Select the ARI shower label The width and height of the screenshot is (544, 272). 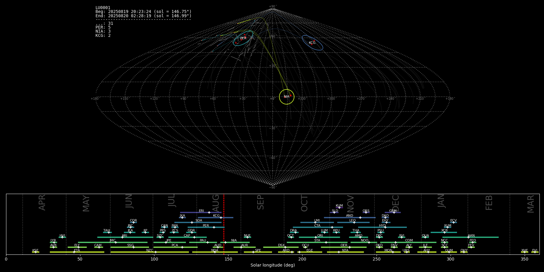coord(125,236)
